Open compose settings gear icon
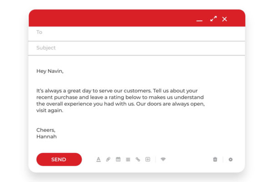 (231, 159)
